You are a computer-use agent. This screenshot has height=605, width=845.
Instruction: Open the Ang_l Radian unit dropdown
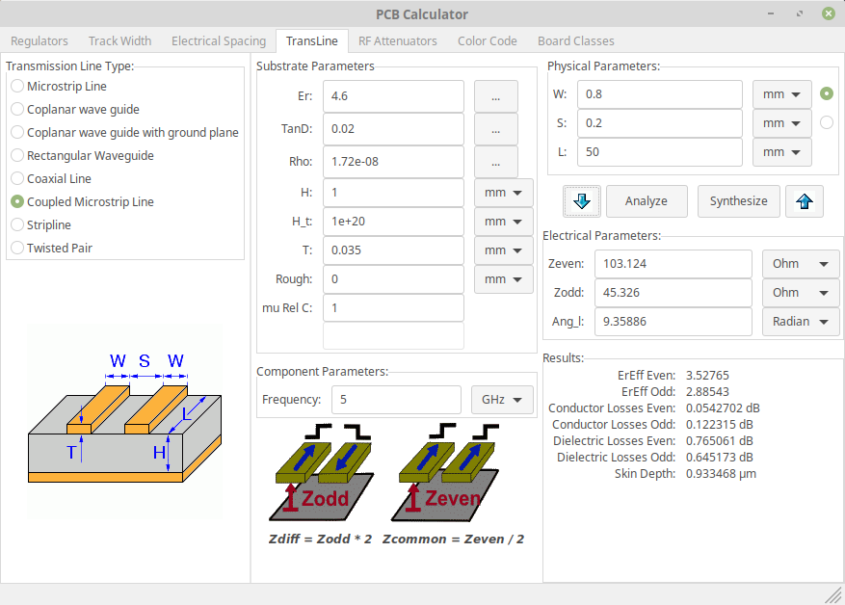click(x=800, y=322)
